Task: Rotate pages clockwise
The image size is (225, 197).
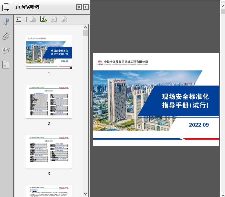Action: point(64,19)
